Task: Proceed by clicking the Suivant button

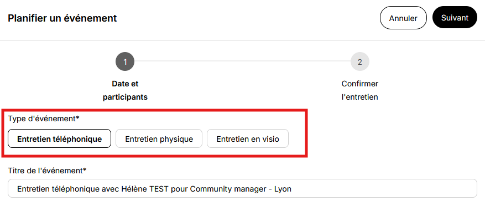Action: pyautogui.click(x=455, y=17)
